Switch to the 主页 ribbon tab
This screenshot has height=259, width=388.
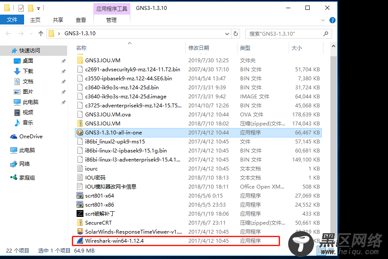(35, 20)
